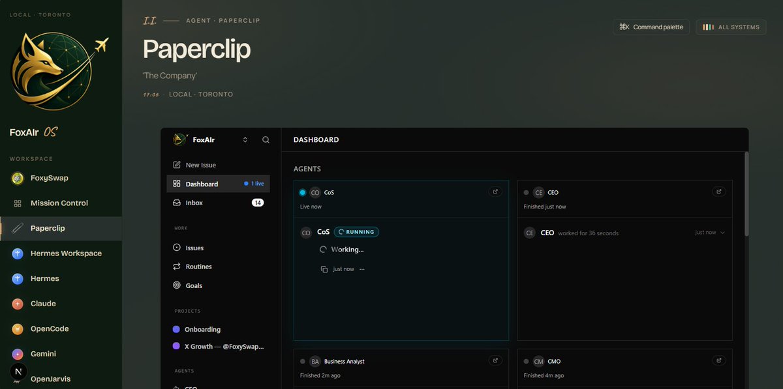The width and height of the screenshot is (783, 389).
Task: Click the dashboard vertical scrollbar
Action: [x=746, y=194]
